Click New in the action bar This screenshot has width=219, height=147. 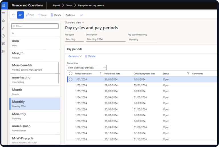pos(42,15)
